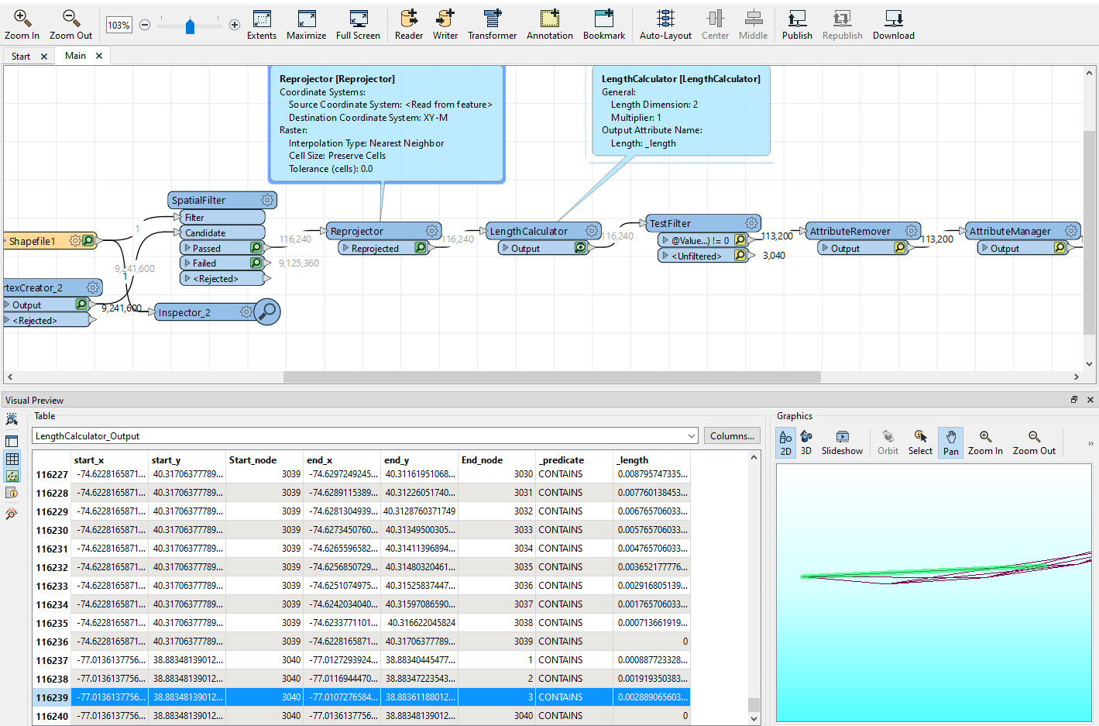Activate the Select tool in Graphics

pos(920,442)
